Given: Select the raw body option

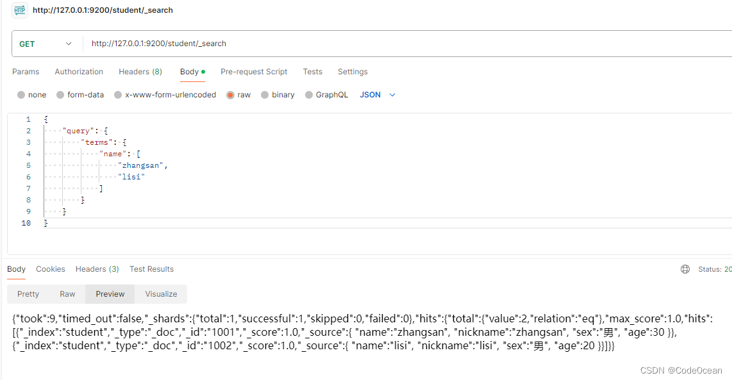Looking at the screenshot, I should coord(238,95).
